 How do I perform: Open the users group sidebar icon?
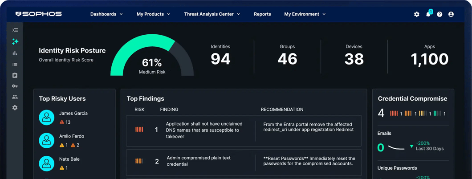(x=15, y=97)
